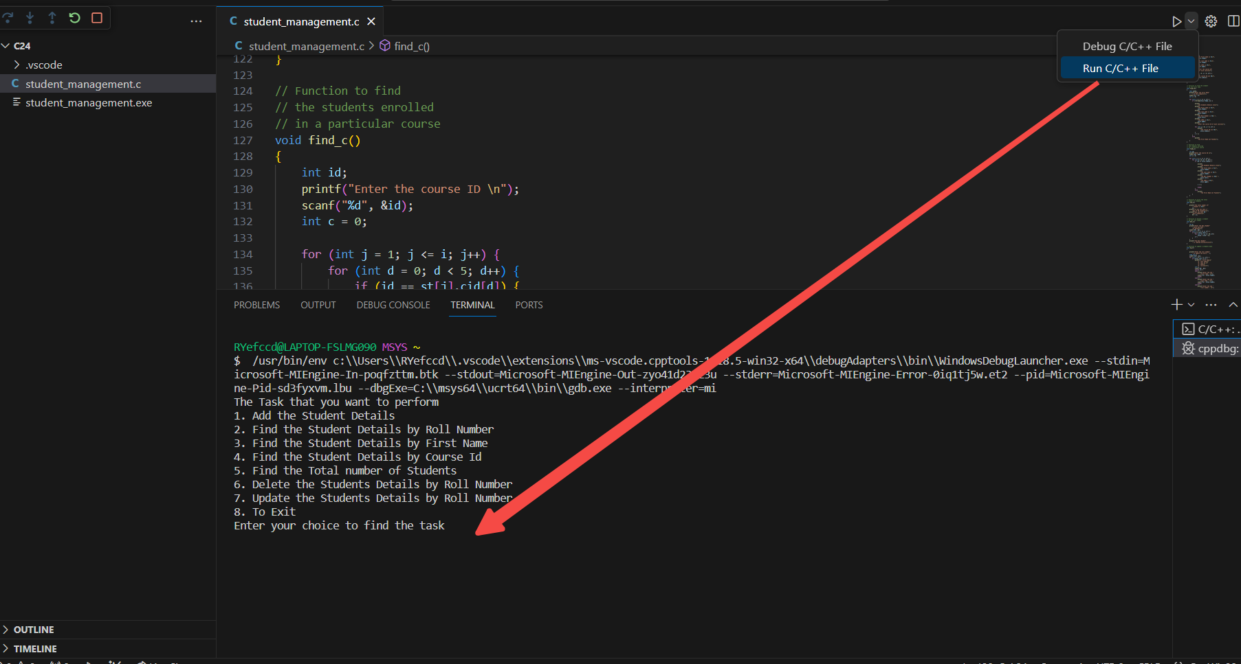This screenshot has height=664, width=1241.
Task: Click the 'void find_c()' code line
Action: (318, 140)
